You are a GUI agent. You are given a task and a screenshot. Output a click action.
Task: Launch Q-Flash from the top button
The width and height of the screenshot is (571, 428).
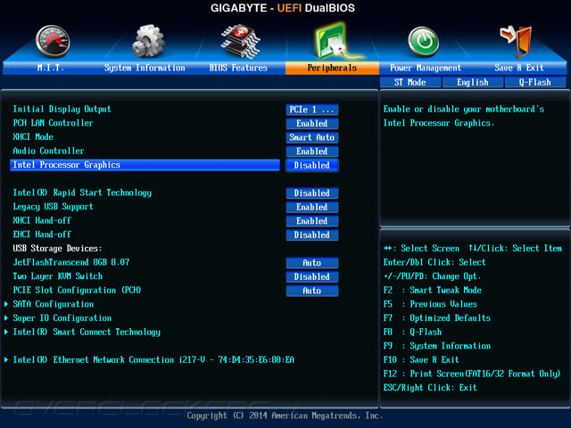tap(535, 82)
